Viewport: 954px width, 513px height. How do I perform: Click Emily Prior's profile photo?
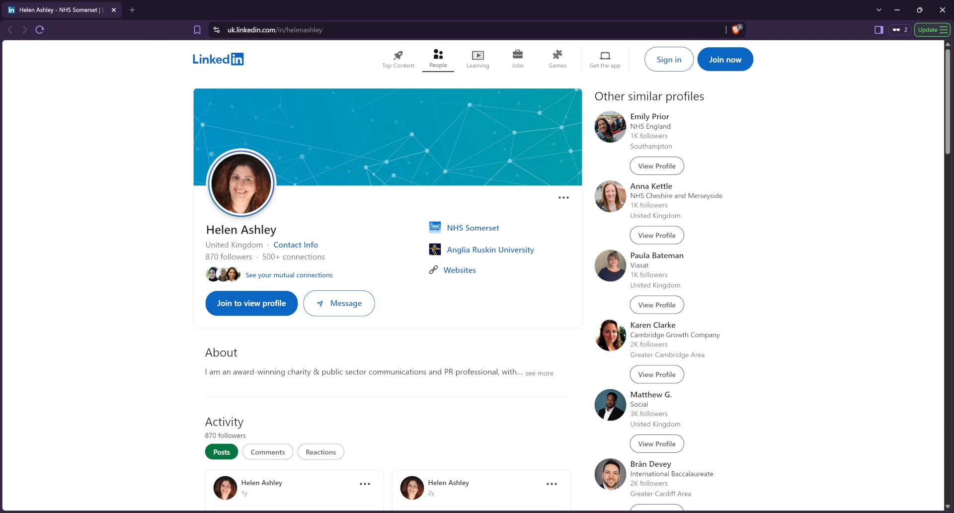tap(610, 127)
